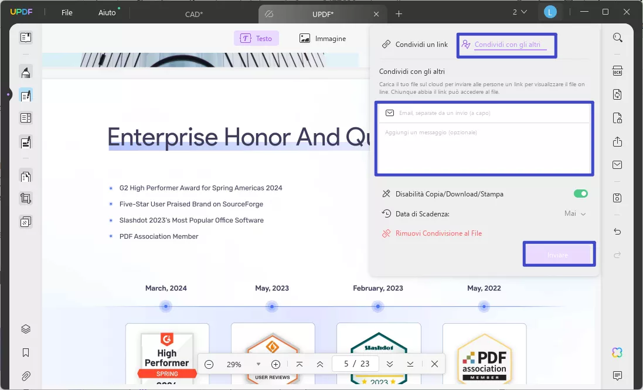Send file by email envelope icon
The height and width of the screenshot is (390, 643).
click(618, 165)
